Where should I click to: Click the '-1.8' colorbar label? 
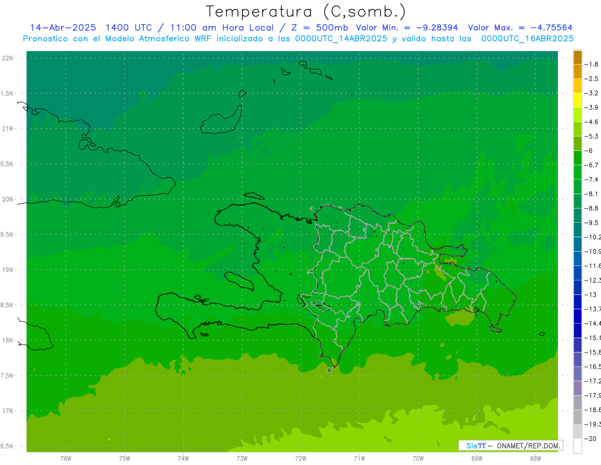592,64
